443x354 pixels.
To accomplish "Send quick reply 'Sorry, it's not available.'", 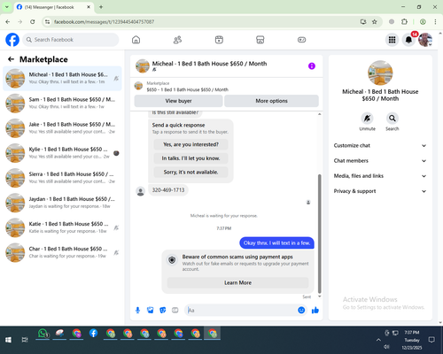I will 190,172.
